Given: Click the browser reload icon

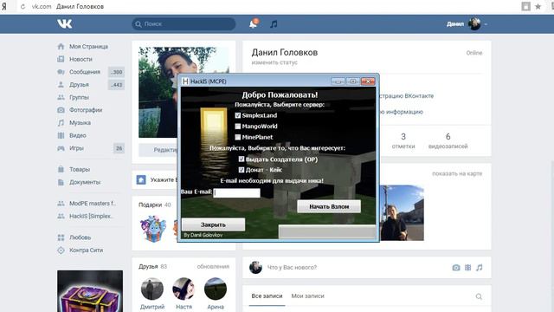Looking at the screenshot, I should [x=23, y=6].
